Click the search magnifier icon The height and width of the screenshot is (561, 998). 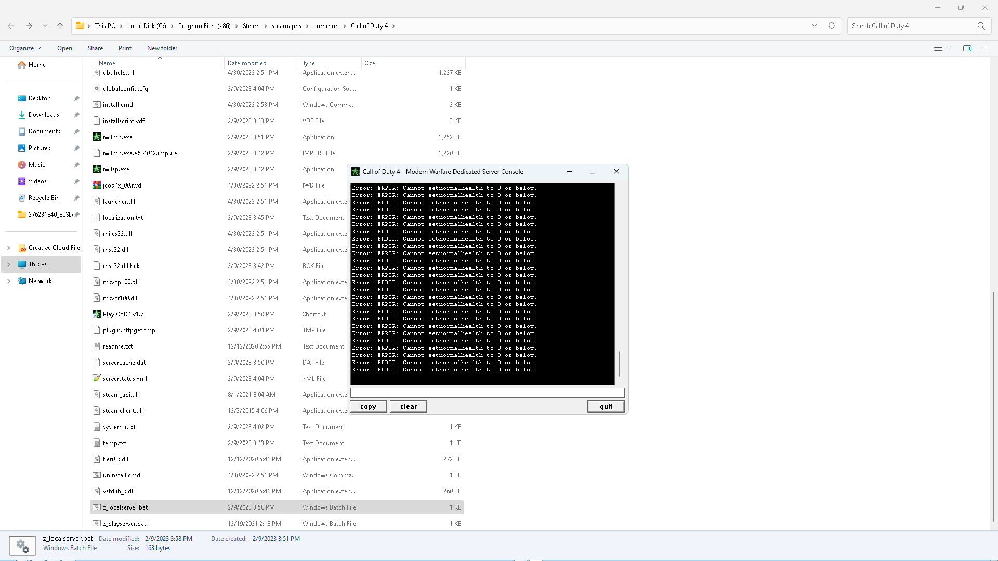981,26
